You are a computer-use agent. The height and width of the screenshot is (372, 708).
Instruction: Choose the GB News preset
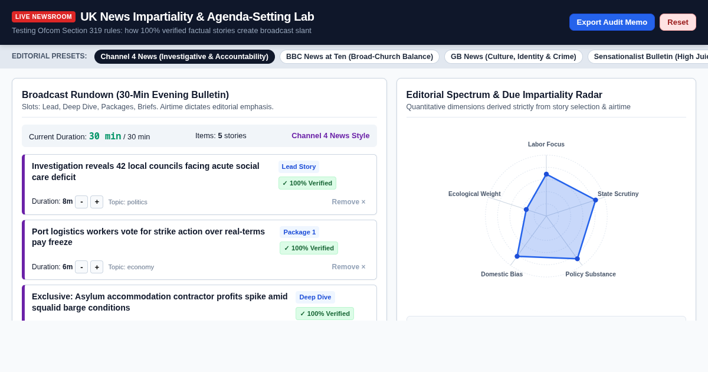513,57
